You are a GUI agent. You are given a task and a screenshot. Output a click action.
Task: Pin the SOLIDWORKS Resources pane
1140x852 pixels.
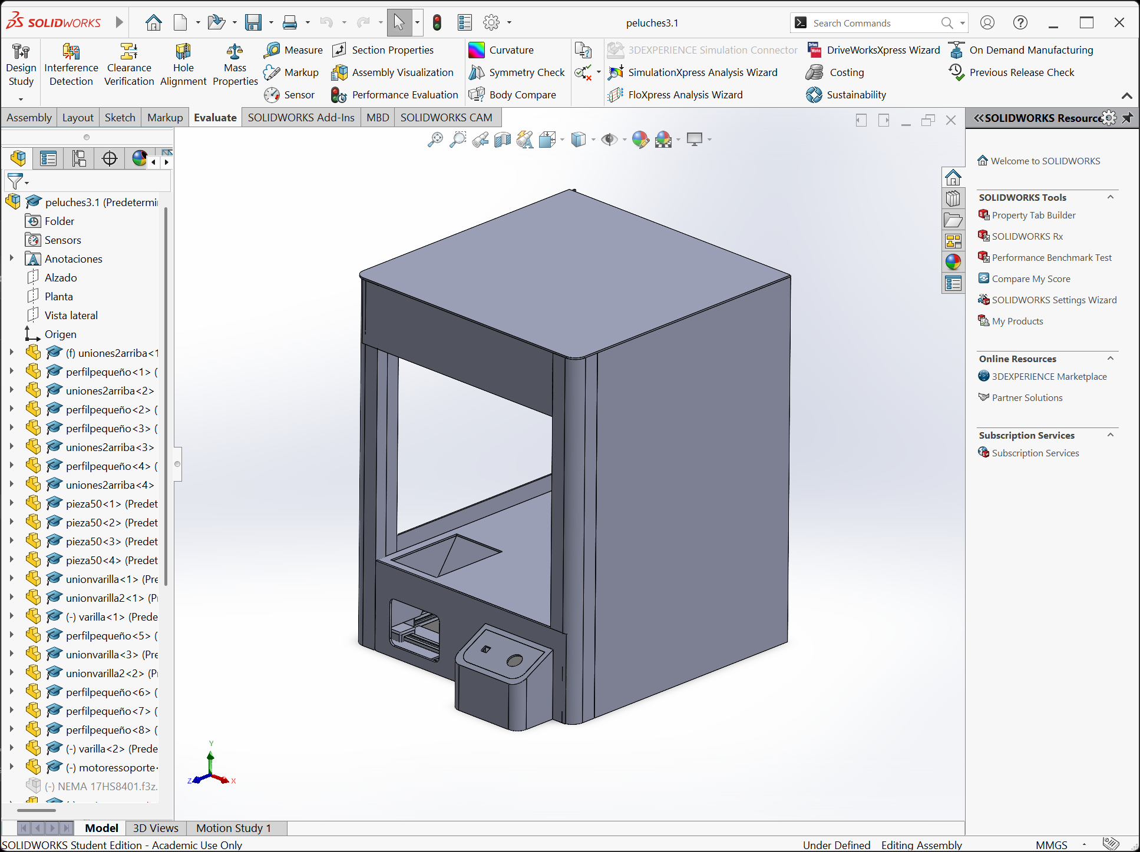pos(1128,118)
